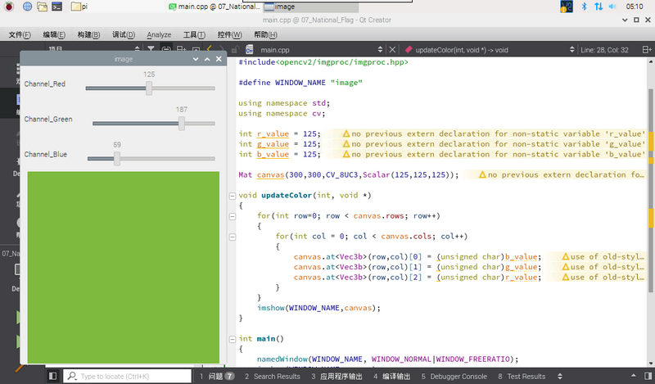This screenshot has width=655, height=384.
Task: Toggle the left sidebar visibility icon
Action: (52, 376)
